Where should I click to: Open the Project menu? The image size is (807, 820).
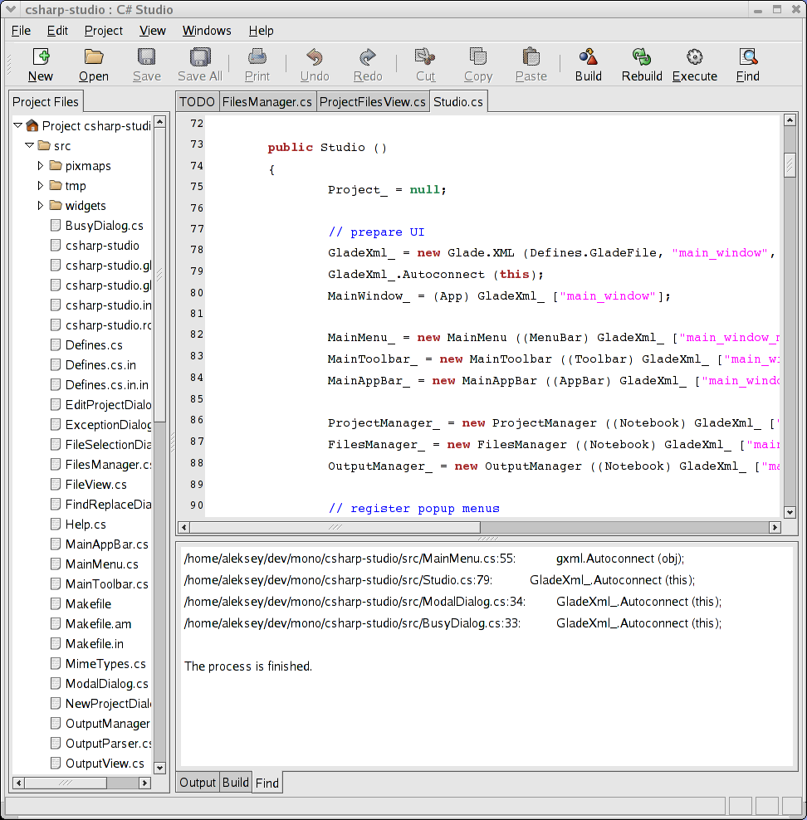tap(104, 31)
